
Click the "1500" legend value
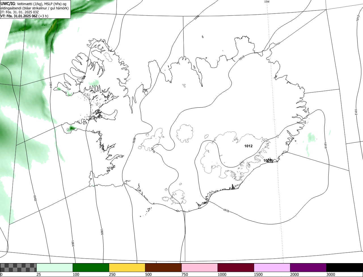pos(258,274)
